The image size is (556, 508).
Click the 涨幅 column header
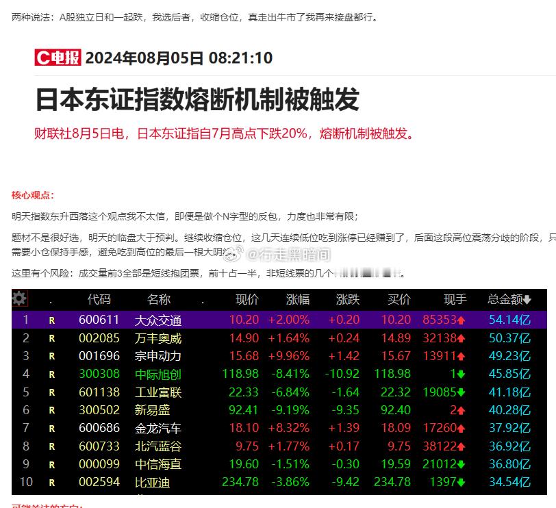pyautogui.click(x=298, y=300)
